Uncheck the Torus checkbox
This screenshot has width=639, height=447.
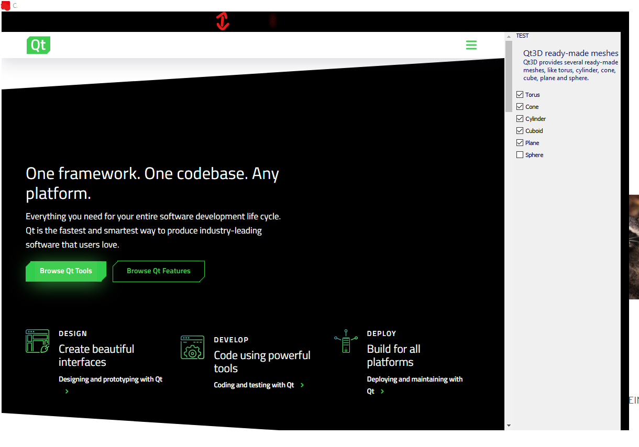pos(520,95)
